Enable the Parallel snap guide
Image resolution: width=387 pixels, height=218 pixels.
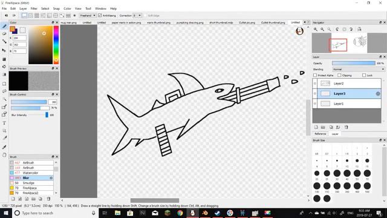[x=30, y=16]
